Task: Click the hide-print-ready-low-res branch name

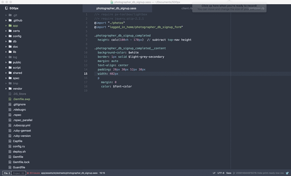Action: pyautogui.click(x=260, y=173)
